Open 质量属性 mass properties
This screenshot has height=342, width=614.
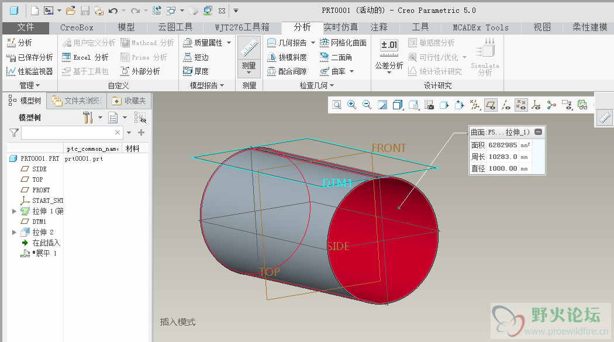pyautogui.click(x=203, y=43)
